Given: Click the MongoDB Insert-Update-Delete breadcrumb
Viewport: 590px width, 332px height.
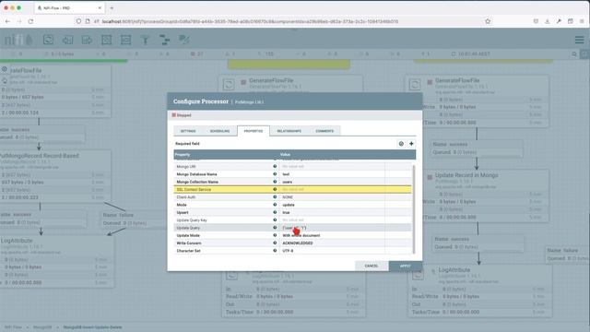Looking at the screenshot, I should click(92, 327).
